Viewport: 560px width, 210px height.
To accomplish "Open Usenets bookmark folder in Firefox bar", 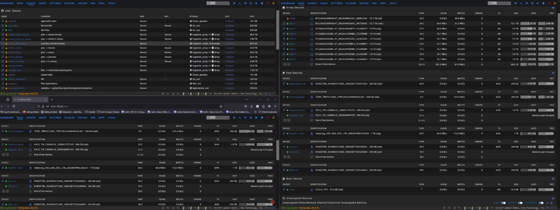I will tap(90, 112).
